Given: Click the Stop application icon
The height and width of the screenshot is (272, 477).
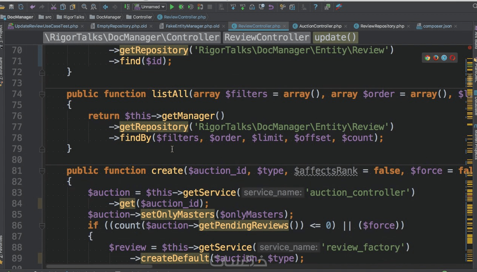Looking at the screenshot, I should (210, 7).
